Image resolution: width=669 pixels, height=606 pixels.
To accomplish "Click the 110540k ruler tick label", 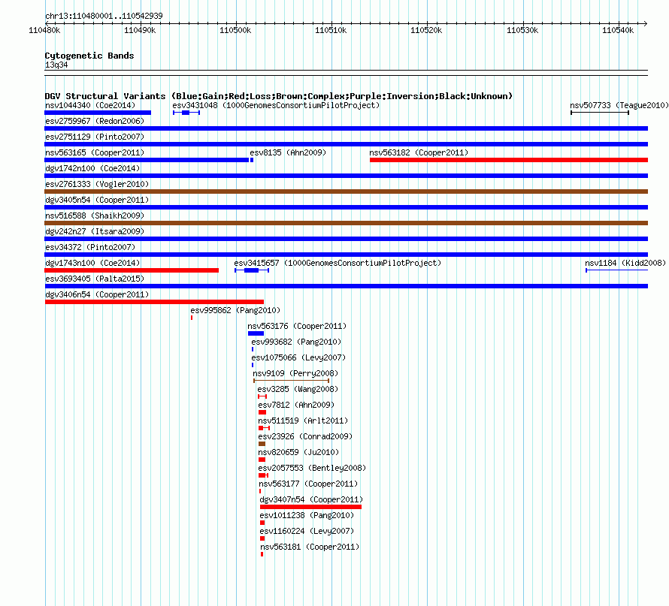I will (618, 30).
